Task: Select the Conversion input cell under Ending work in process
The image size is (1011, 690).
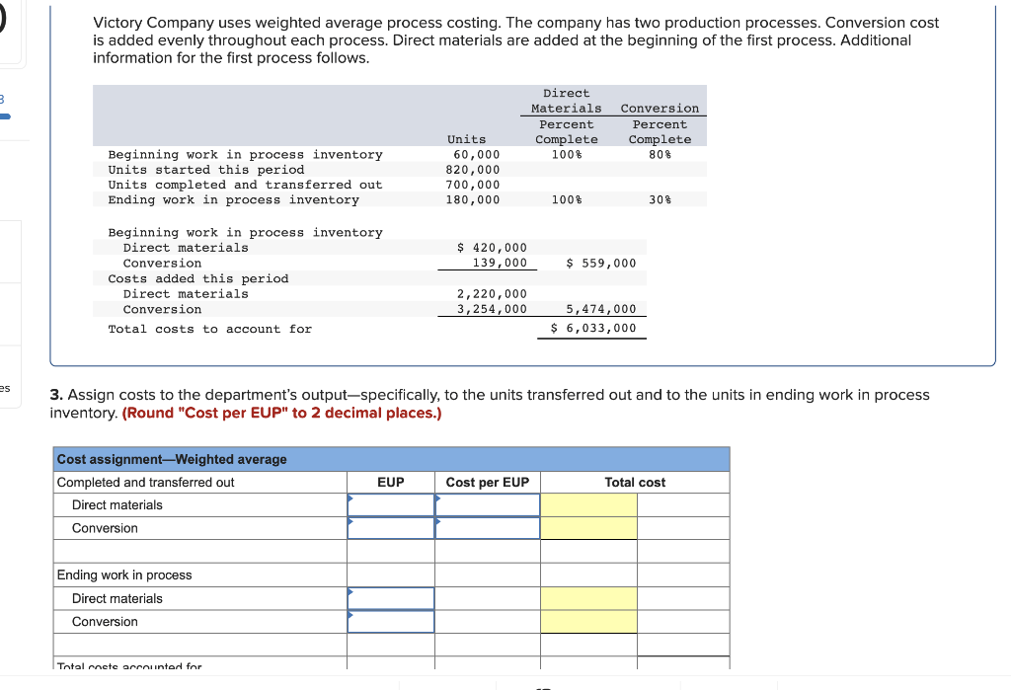Action: click(x=390, y=621)
